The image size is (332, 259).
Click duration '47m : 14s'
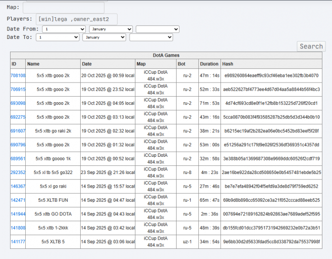click(x=209, y=75)
